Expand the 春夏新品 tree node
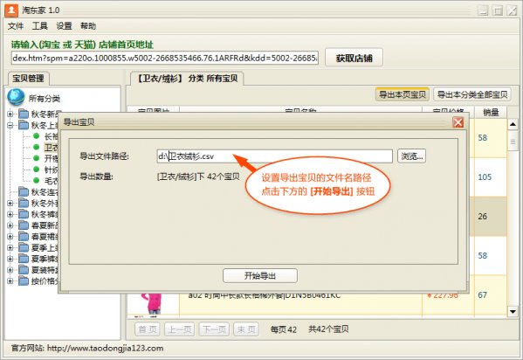523x360 pixels. [x=10, y=225]
